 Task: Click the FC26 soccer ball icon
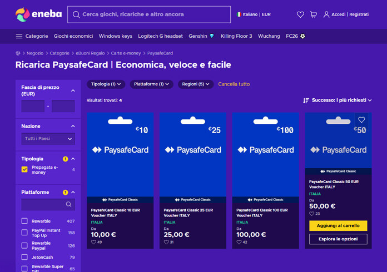tap(302, 36)
